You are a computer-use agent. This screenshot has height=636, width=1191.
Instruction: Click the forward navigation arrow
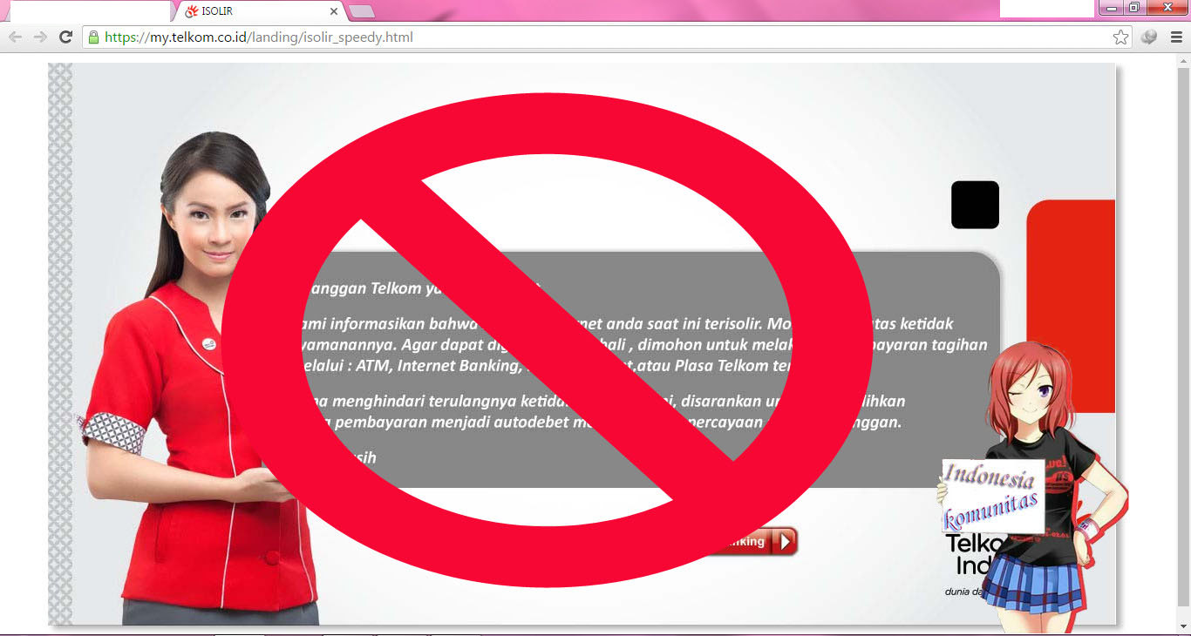tap(40, 37)
